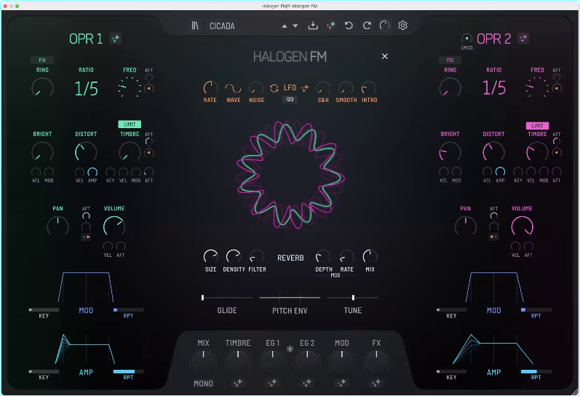Click the reverb SIZE knob
This screenshot has height=396, width=580.
pyautogui.click(x=210, y=256)
